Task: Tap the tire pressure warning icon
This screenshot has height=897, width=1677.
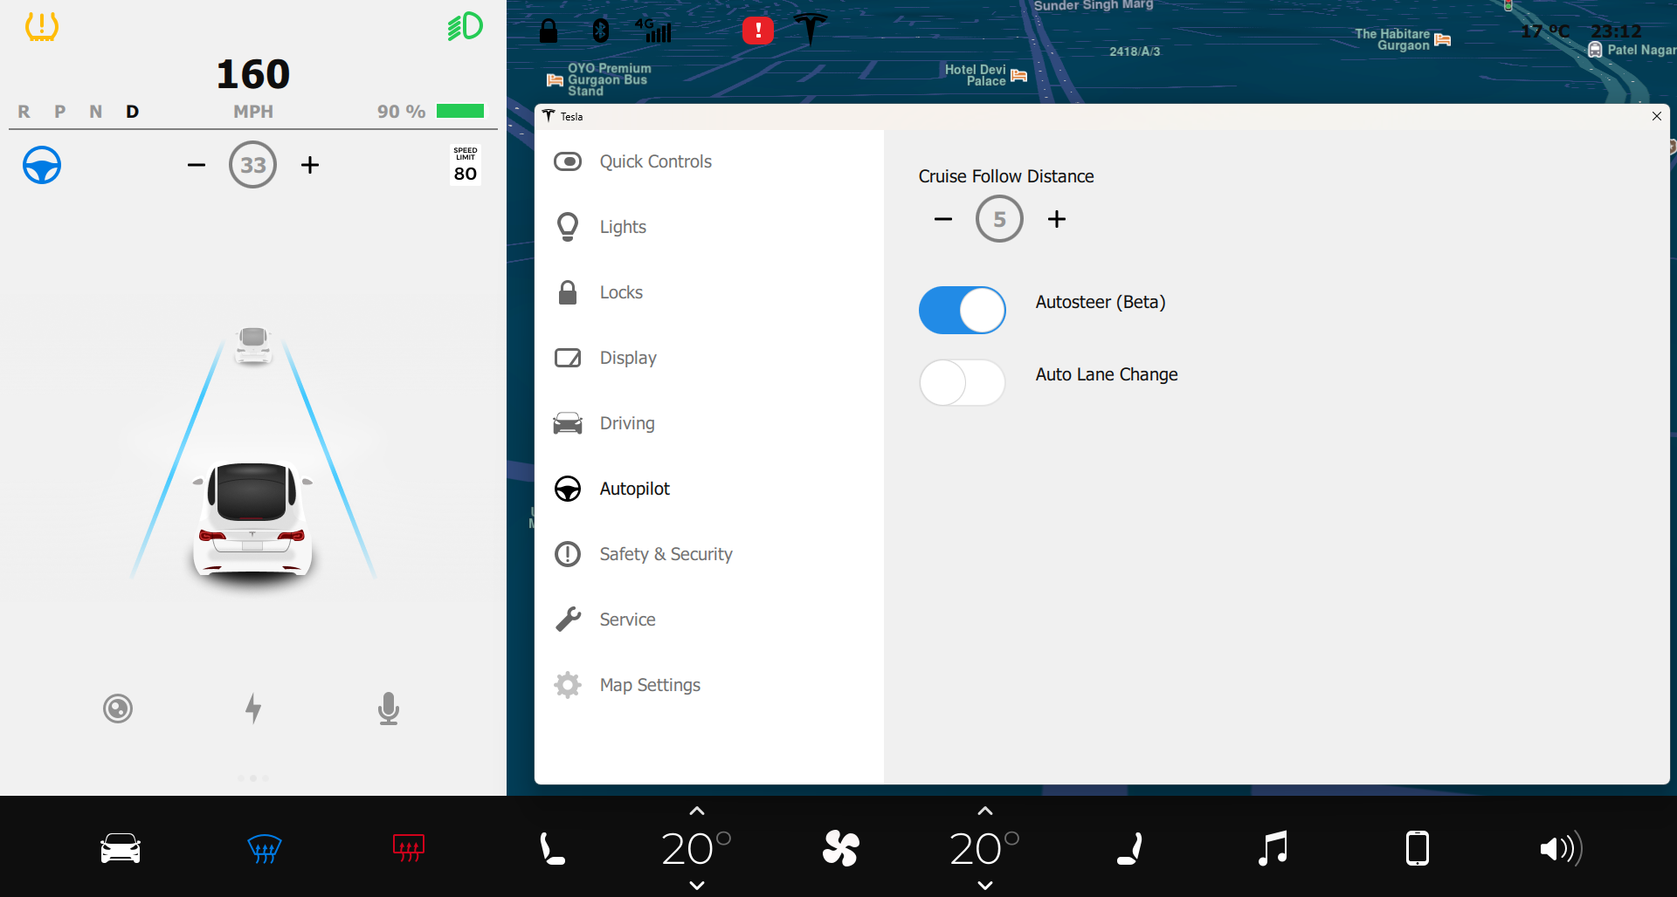Action: tap(41, 27)
